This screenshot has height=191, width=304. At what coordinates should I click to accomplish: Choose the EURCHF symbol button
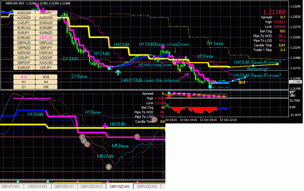point(24,68)
